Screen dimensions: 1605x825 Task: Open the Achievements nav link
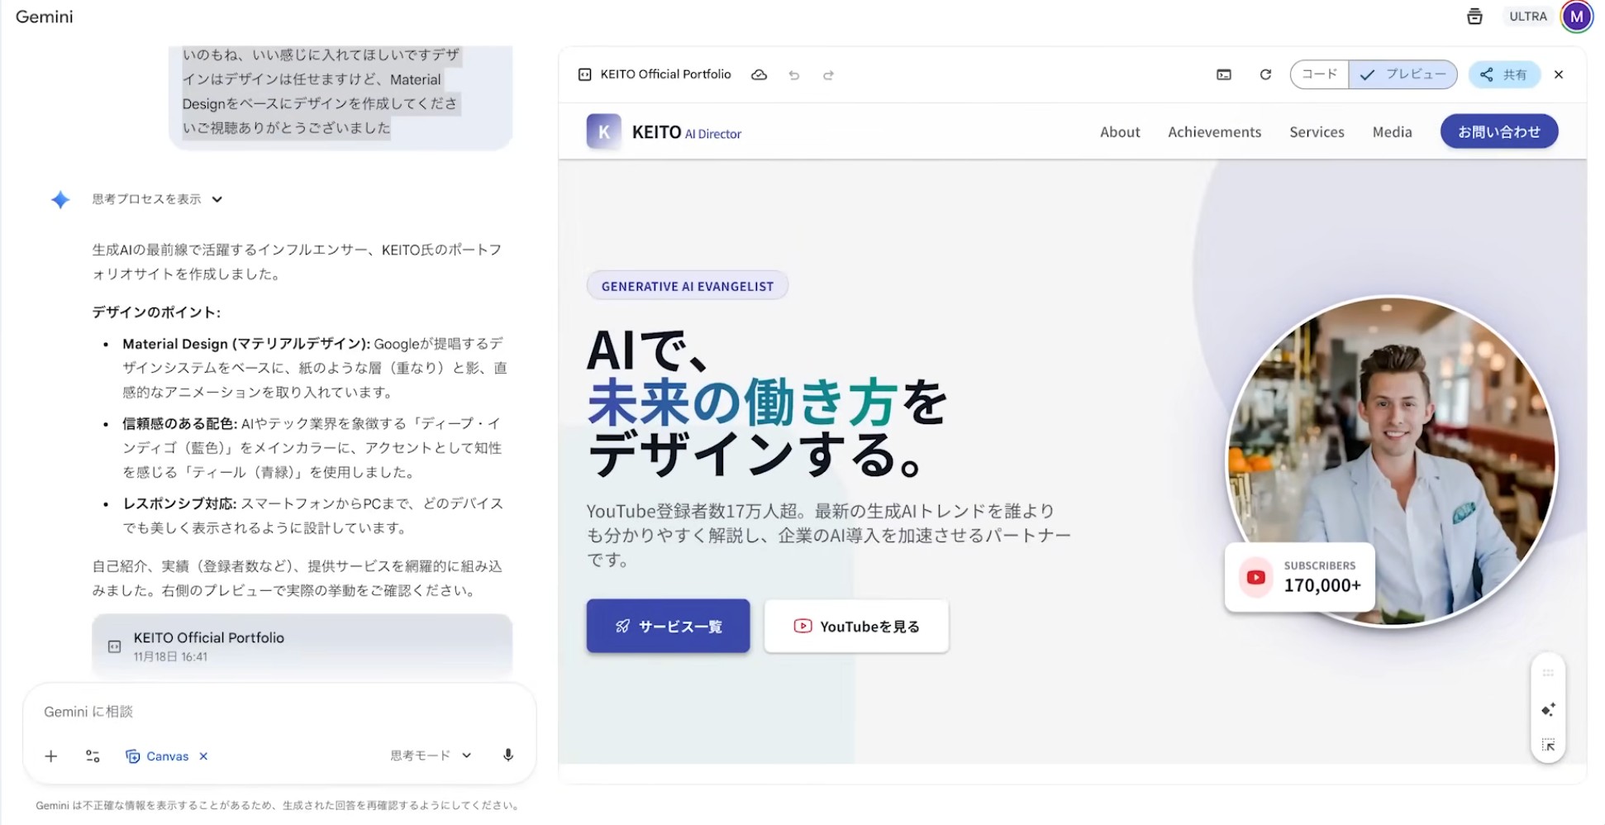[x=1214, y=131]
